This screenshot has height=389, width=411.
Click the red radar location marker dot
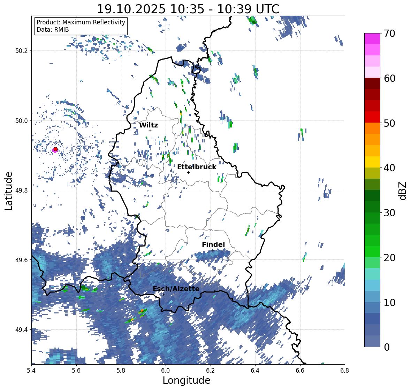[55, 149]
